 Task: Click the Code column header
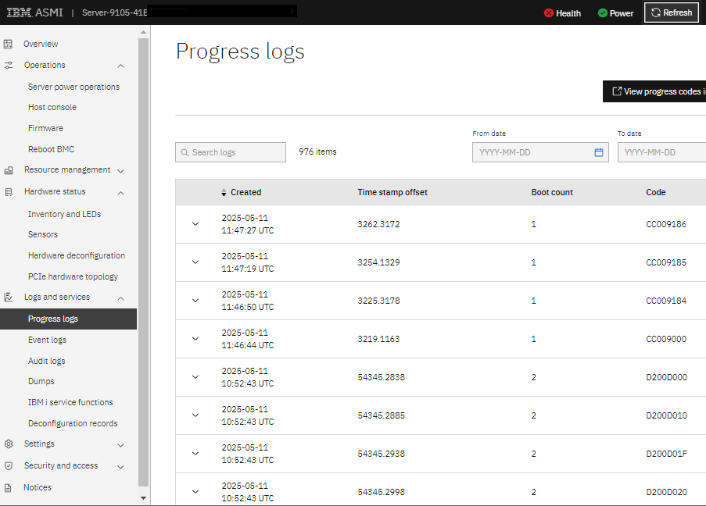point(655,193)
